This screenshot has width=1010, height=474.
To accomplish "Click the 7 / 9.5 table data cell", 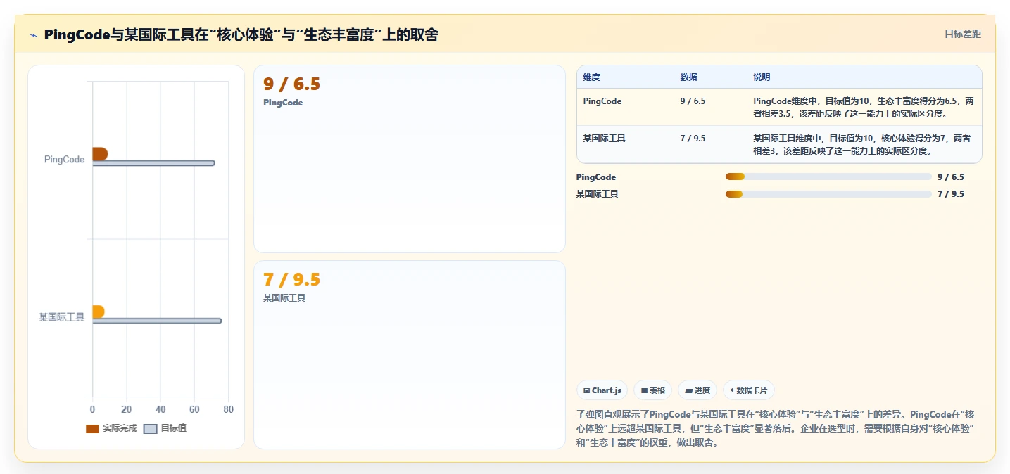I will pos(693,139).
